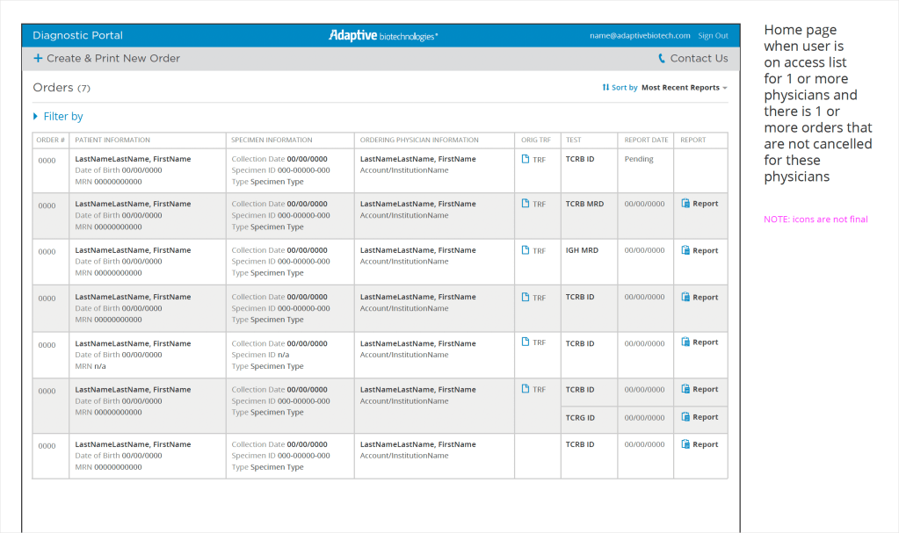Open the Contact Us link
Image resolution: width=899 pixels, height=533 pixels.
tap(699, 59)
